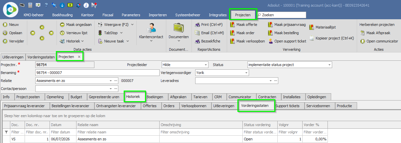
Task: Open the Relatie dropdown arrow
Action: (x=111, y=81)
